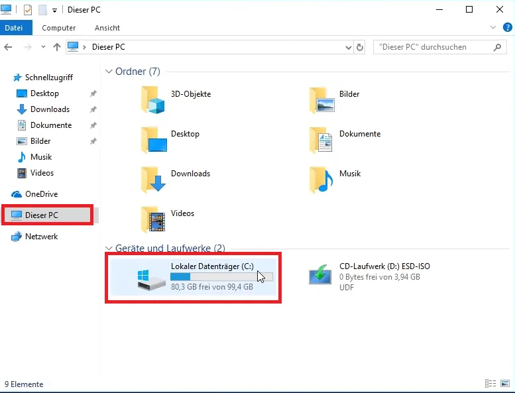Screen dimensions: 515x393
Task: Unpin Bilder using its pin icon
Action: pyautogui.click(x=93, y=141)
